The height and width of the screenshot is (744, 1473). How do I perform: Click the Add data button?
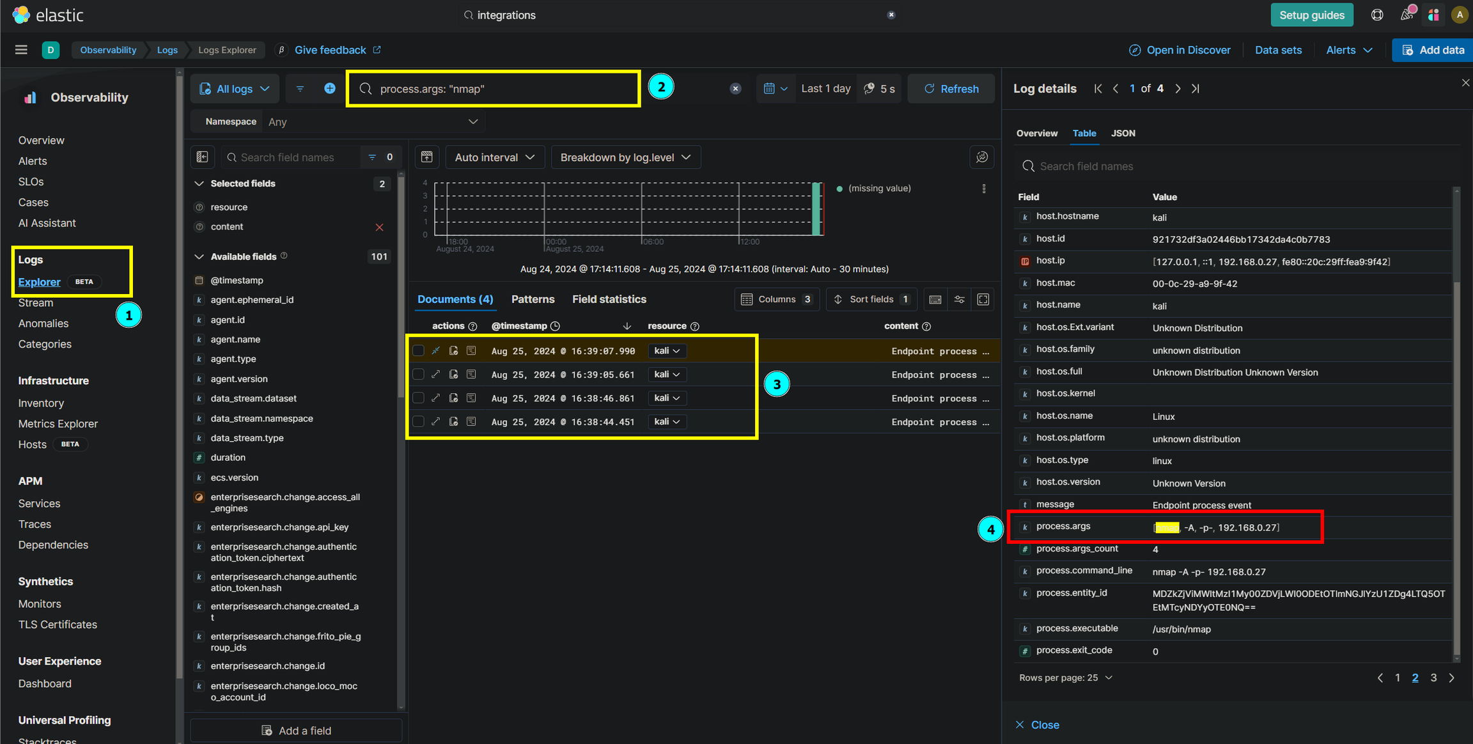tap(1433, 50)
